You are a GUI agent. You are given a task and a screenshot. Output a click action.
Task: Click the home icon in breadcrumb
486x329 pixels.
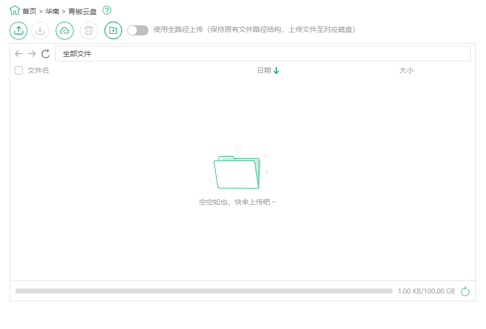click(x=15, y=11)
